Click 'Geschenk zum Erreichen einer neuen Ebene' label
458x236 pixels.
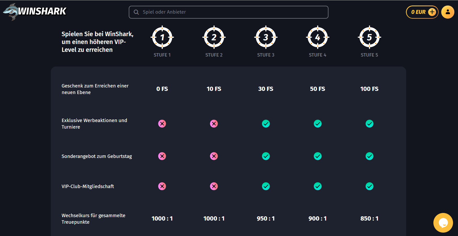pos(95,89)
